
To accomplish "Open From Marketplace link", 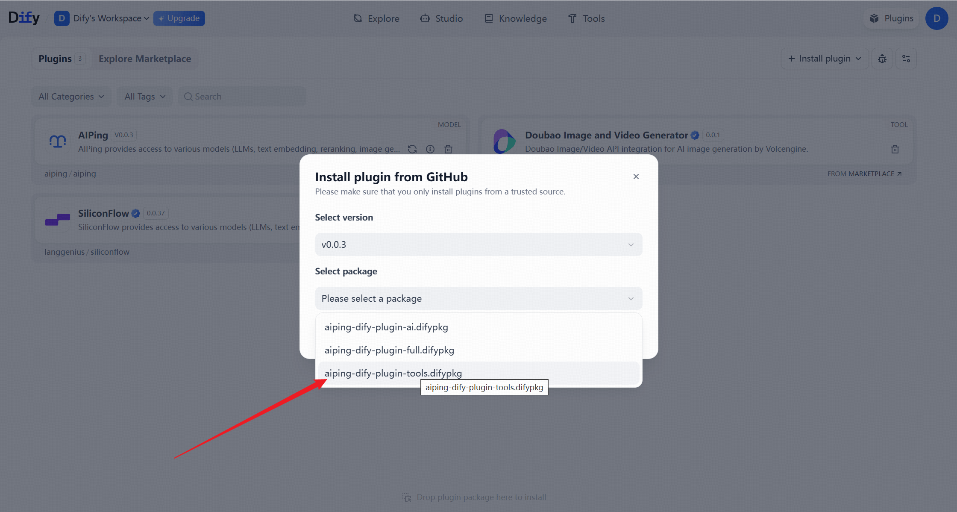I will [x=864, y=174].
